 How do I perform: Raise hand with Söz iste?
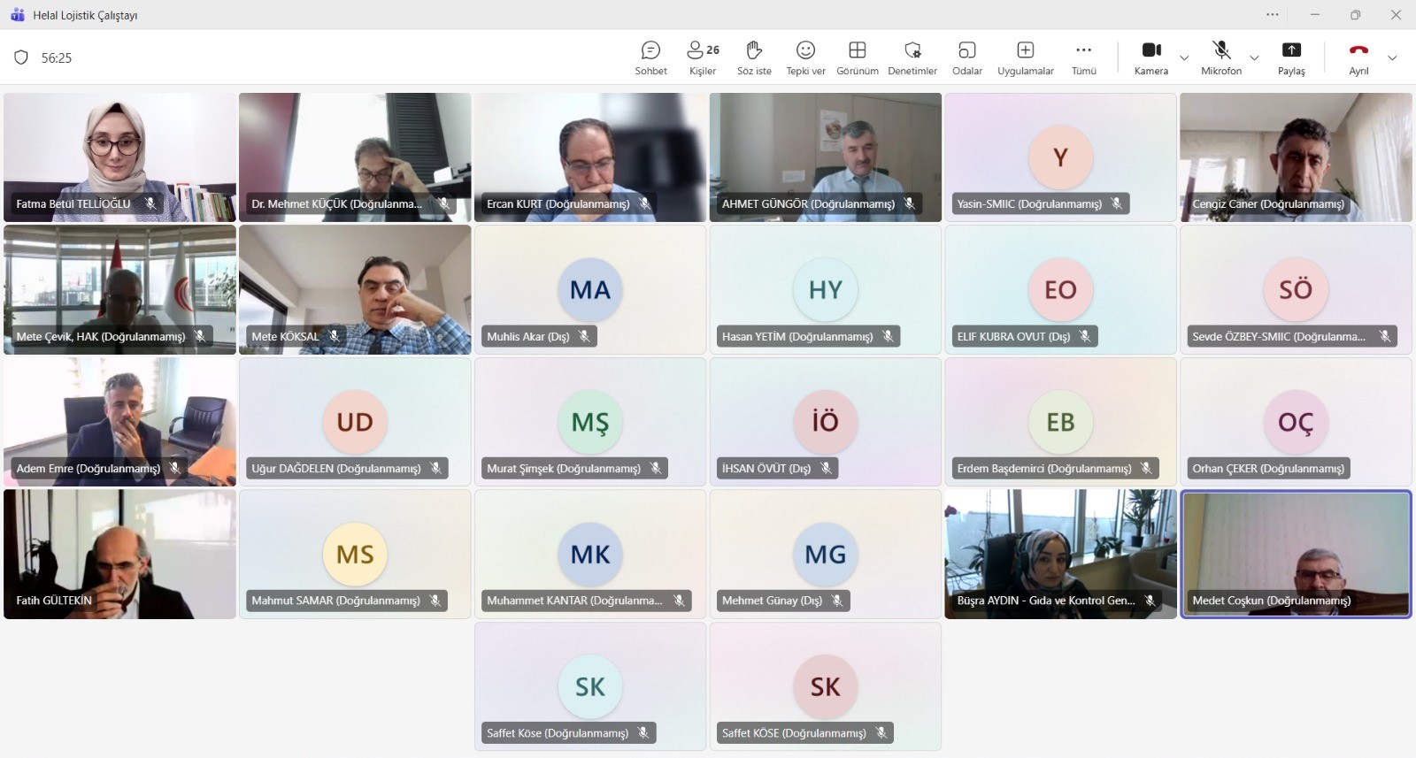(x=754, y=57)
